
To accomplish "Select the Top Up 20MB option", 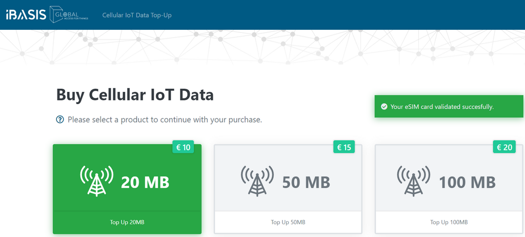I will (x=127, y=222).
